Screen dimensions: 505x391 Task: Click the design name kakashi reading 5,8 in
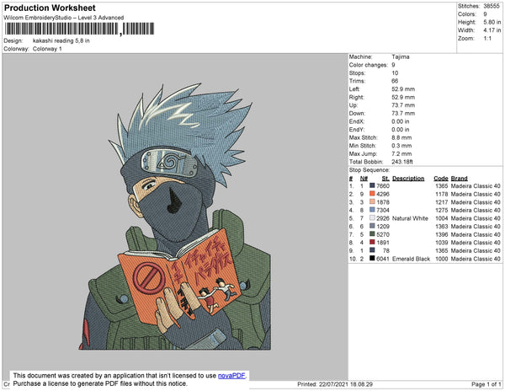(61, 40)
